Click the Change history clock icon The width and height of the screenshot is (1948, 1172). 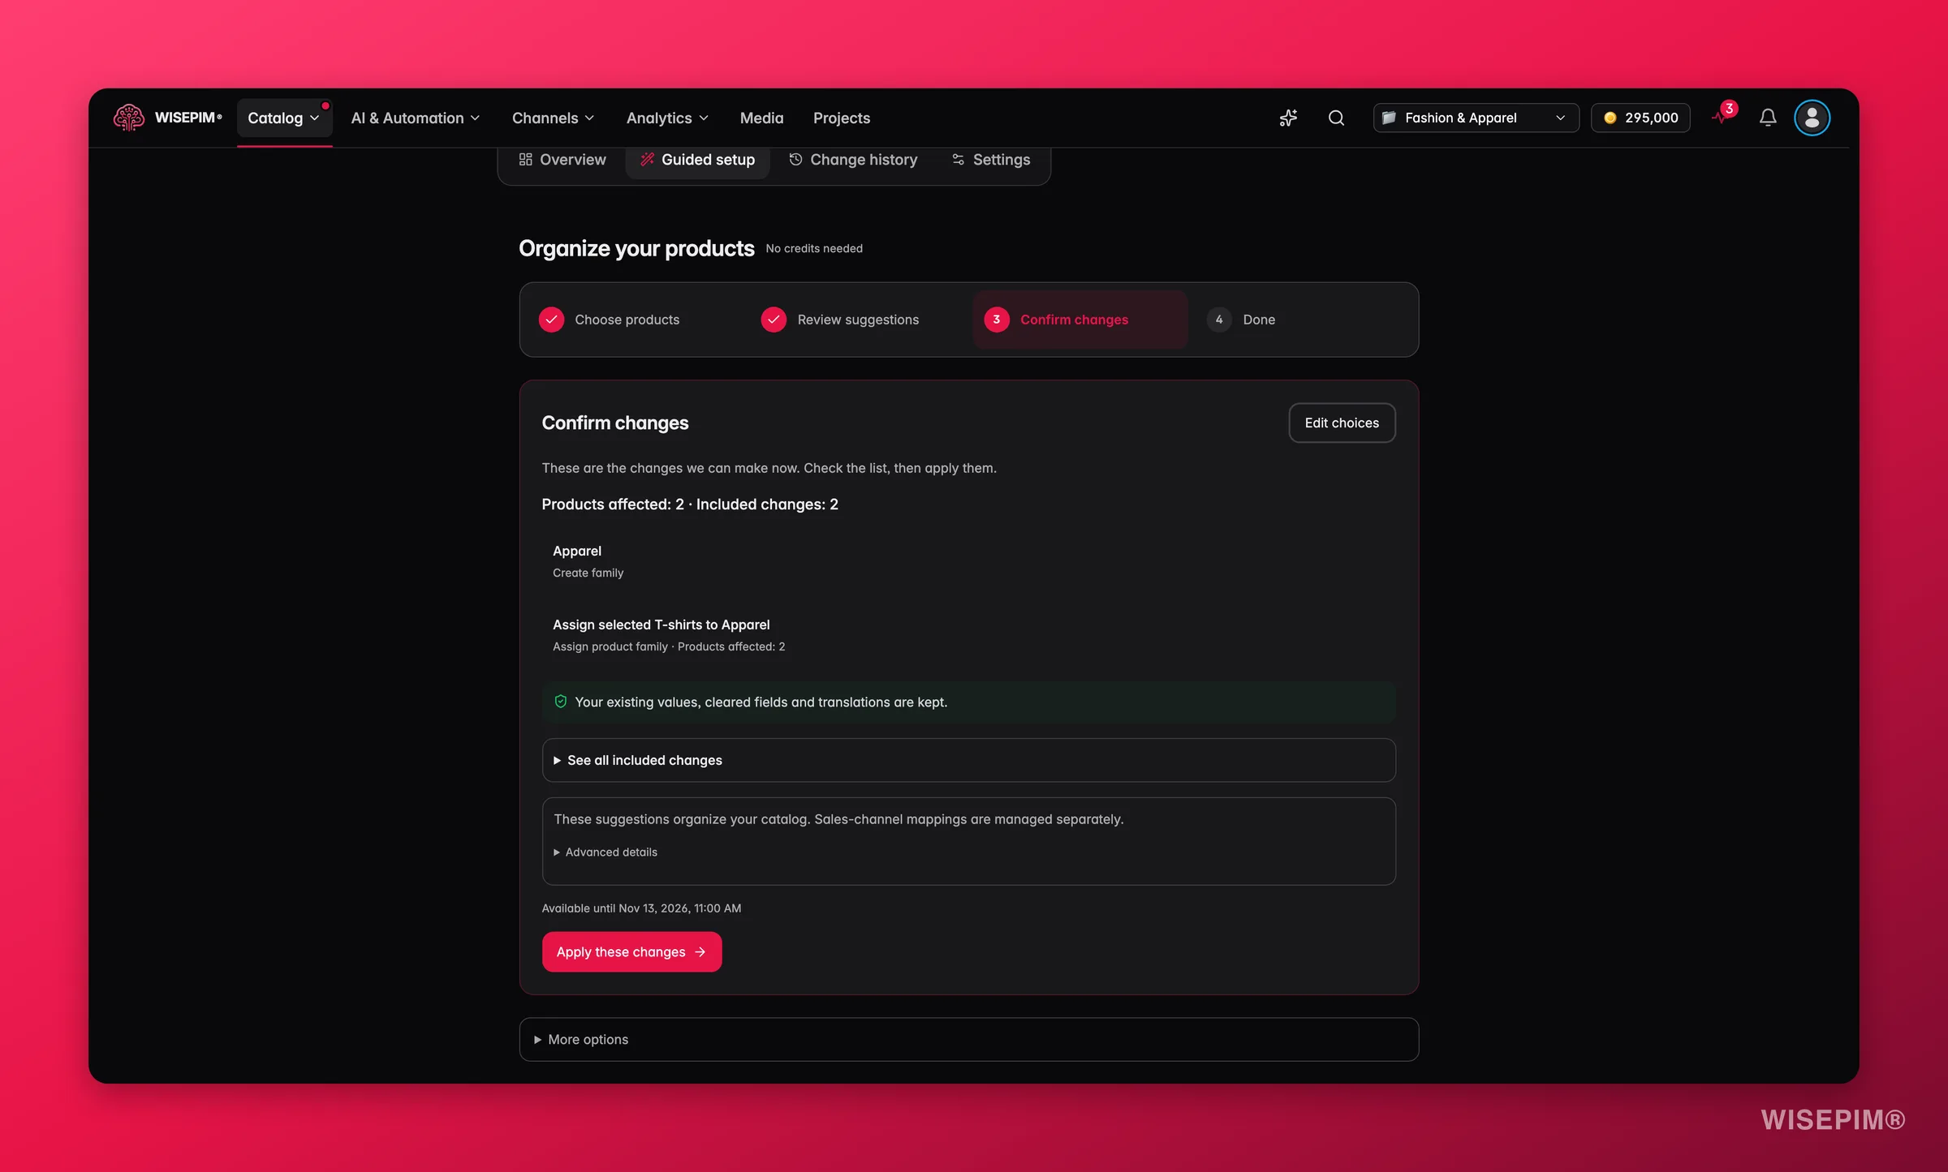[795, 160]
